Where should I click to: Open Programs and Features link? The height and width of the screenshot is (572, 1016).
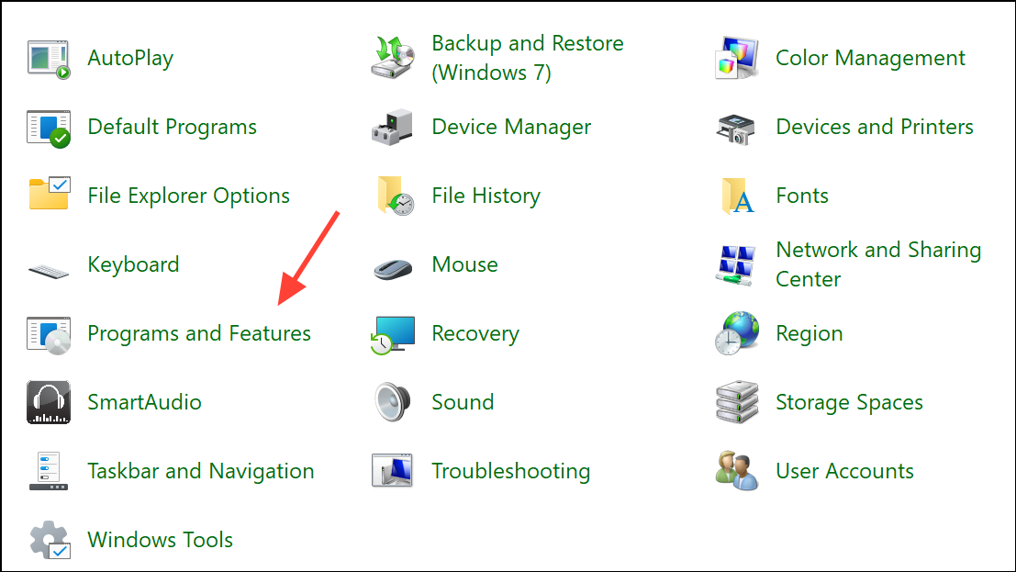click(199, 333)
